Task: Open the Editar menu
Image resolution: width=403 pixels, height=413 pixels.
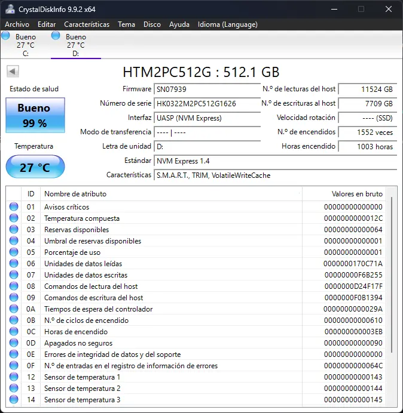Action: (x=47, y=24)
